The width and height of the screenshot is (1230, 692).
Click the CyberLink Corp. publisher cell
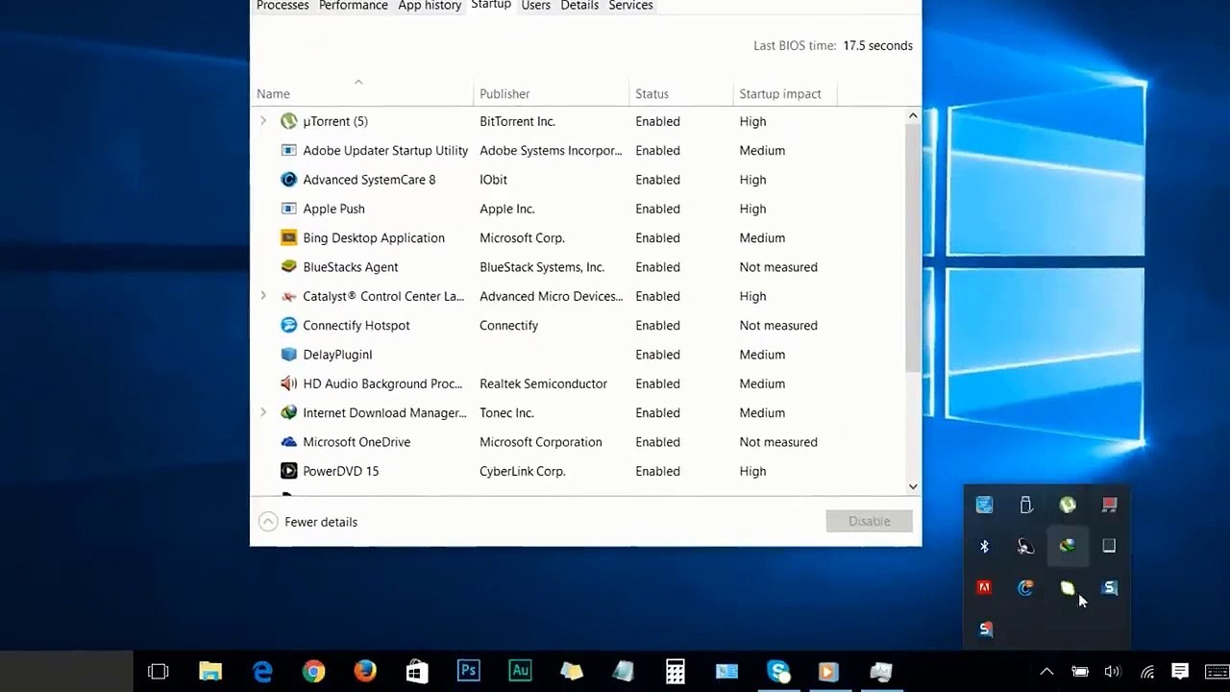pyautogui.click(x=522, y=471)
